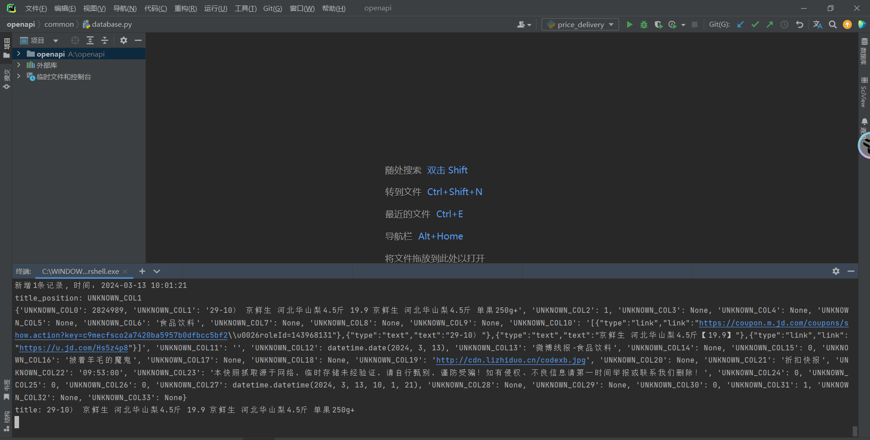Screen dimensions: 870x440
Task: Open the 提交 commit tool window
Action: (x=6, y=79)
